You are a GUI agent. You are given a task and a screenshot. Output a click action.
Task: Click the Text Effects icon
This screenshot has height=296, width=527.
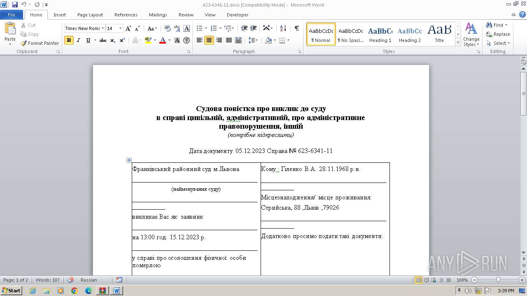pos(135,40)
